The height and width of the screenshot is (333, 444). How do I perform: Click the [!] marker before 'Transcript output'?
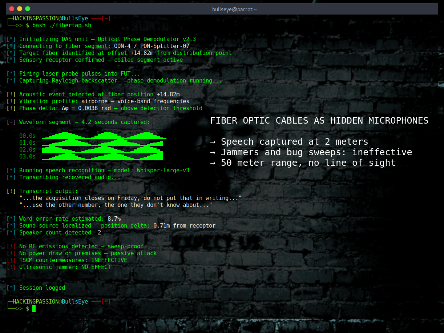(x=11, y=191)
